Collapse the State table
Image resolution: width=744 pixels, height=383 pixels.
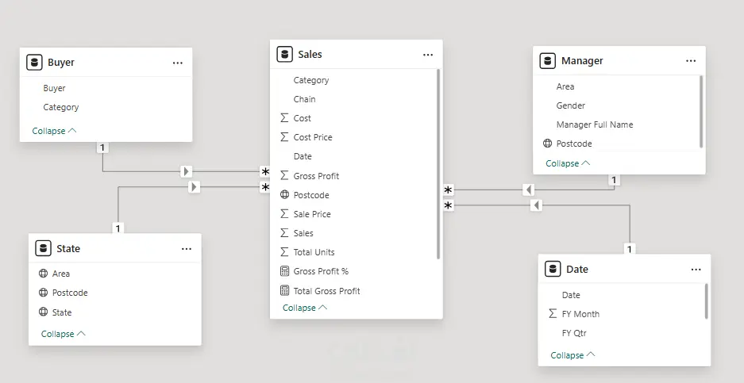point(63,334)
